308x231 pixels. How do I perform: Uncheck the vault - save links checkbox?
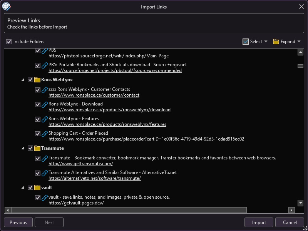[x=37, y=198]
